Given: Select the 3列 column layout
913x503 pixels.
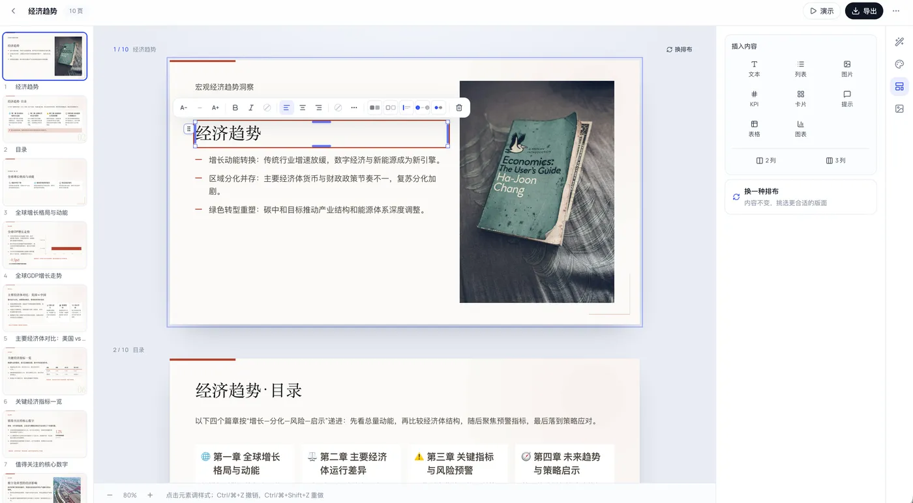Looking at the screenshot, I should [x=835, y=160].
